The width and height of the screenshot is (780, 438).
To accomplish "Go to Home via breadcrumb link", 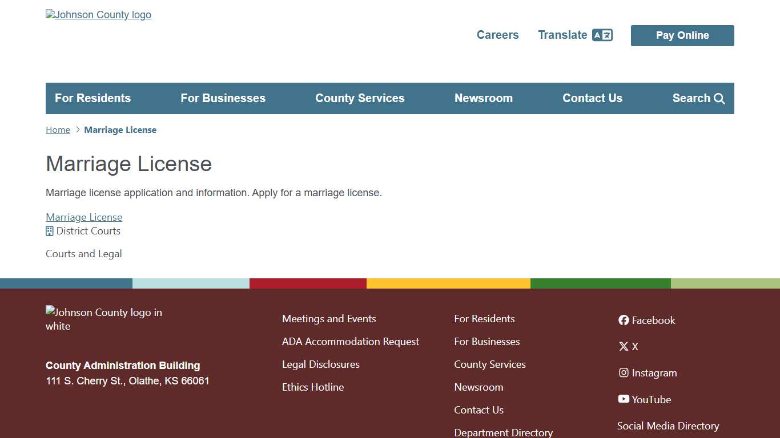I will pyautogui.click(x=57, y=129).
